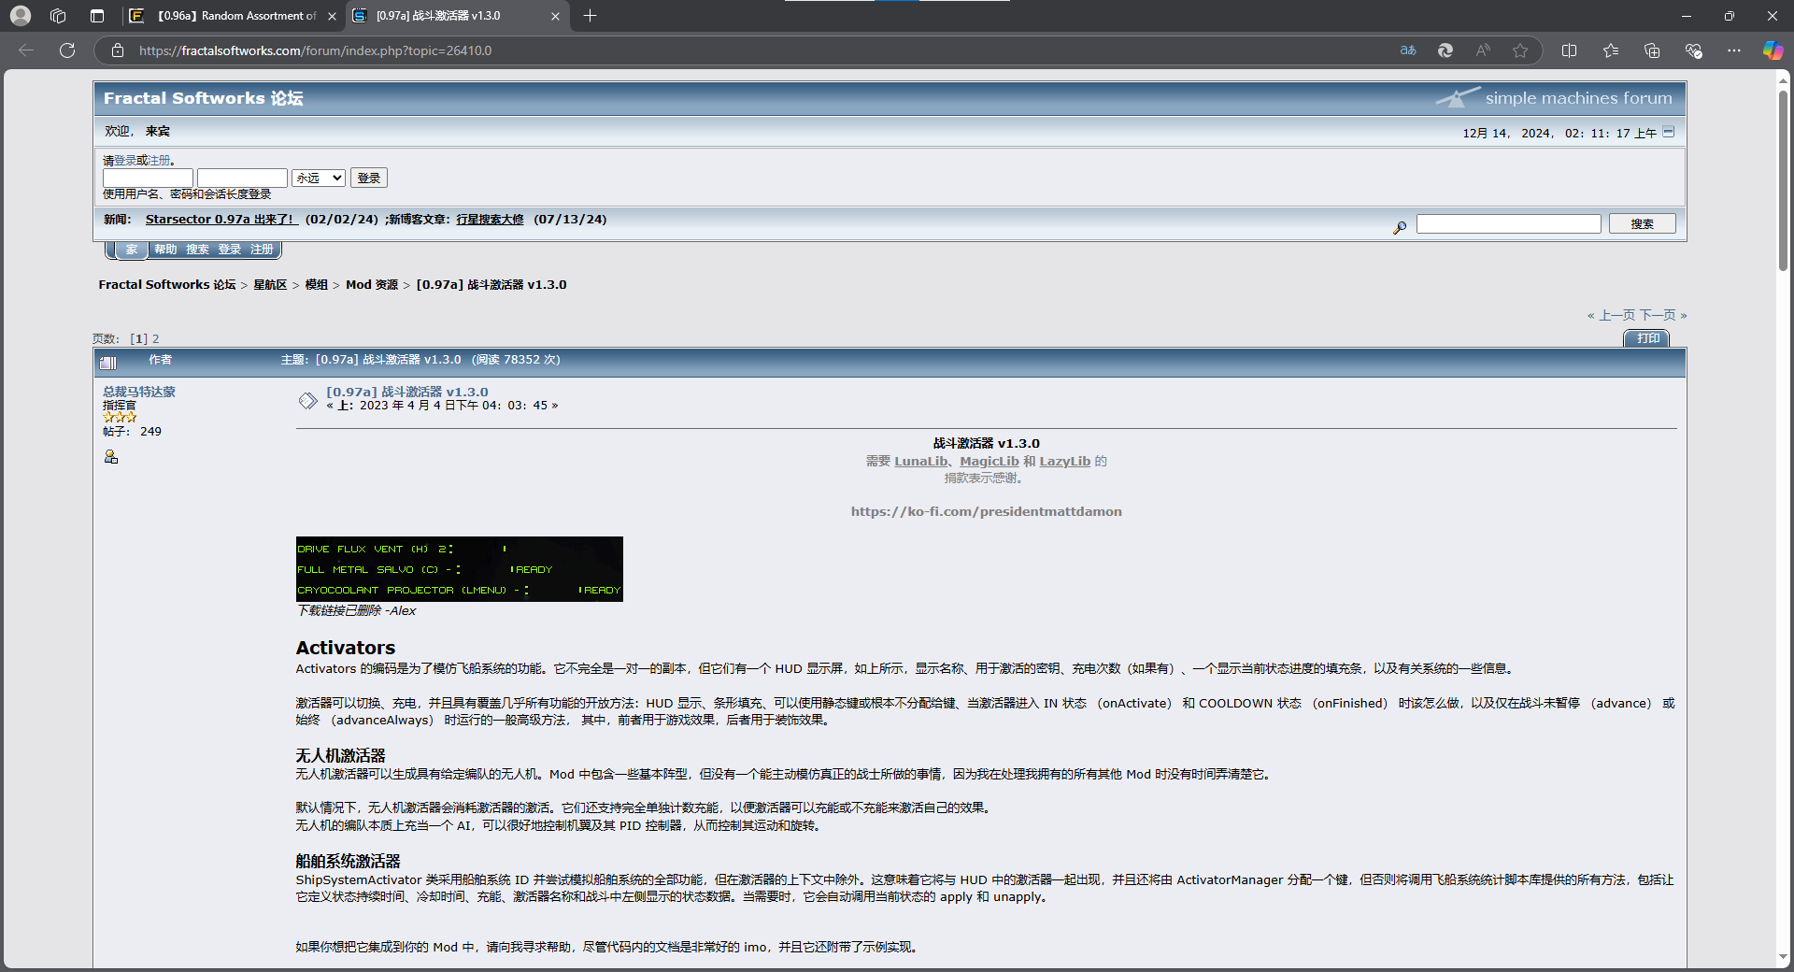Open the LunaLib link
Viewport: 1794px width, 972px height.
click(x=919, y=462)
